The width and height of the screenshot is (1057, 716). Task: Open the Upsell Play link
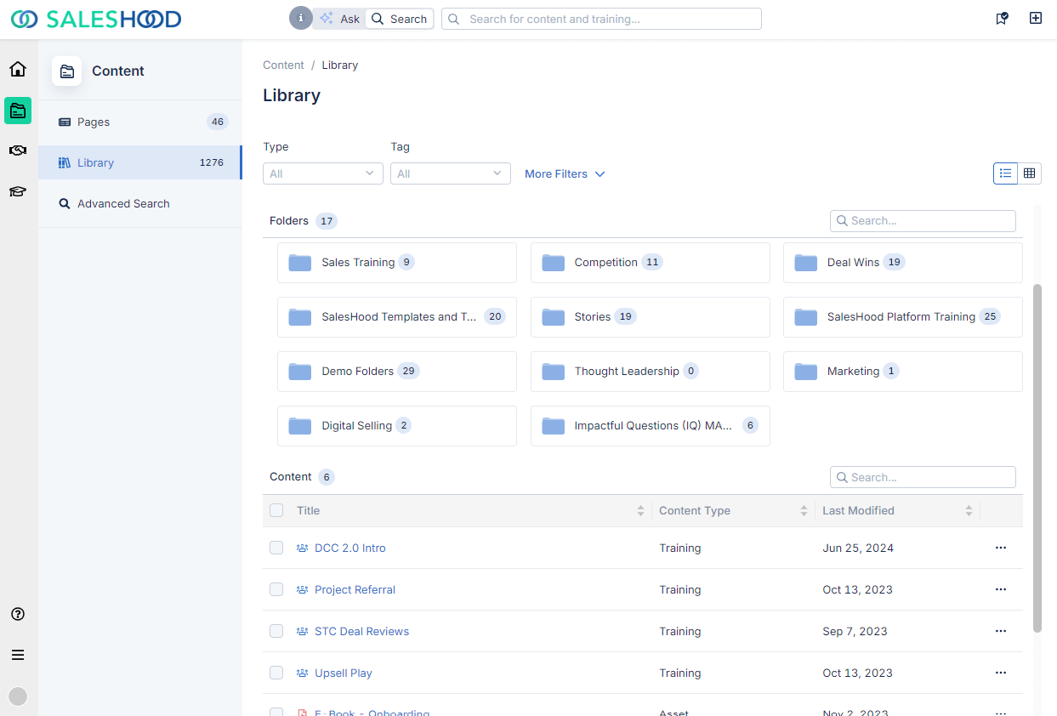[344, 673]
